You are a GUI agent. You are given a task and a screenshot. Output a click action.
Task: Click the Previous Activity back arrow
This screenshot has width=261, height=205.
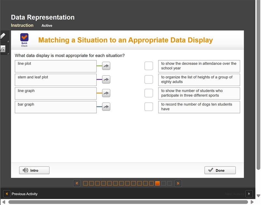pyautogui.click(x=7, y=194)
